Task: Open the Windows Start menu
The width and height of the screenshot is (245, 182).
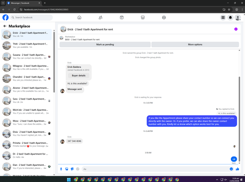Action: [69, 180]
